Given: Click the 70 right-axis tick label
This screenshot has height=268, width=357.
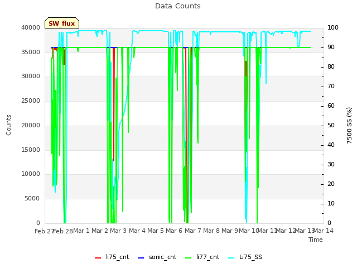Looking at the screenshot, I should pyautogui.click(x=331, y=86).
